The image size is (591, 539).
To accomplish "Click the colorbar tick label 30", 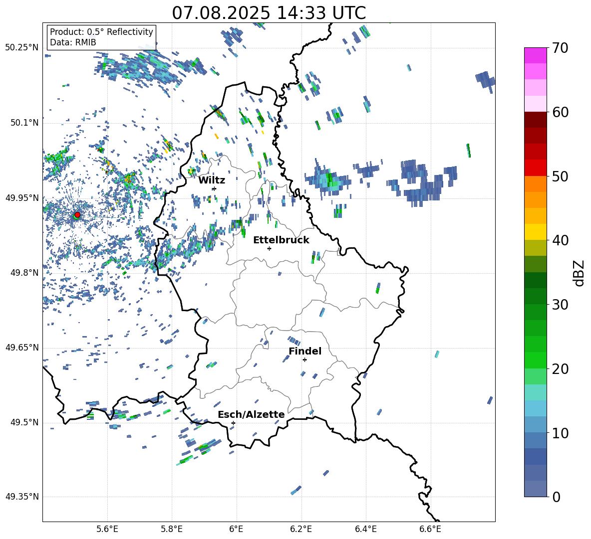I will click(x=560, y=305).
